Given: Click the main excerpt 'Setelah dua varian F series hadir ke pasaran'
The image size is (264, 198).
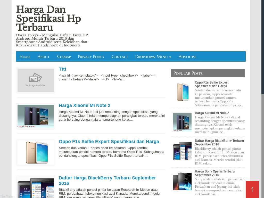Looking at the screenshot, I should pyautogui.click(x=111, y=152).
